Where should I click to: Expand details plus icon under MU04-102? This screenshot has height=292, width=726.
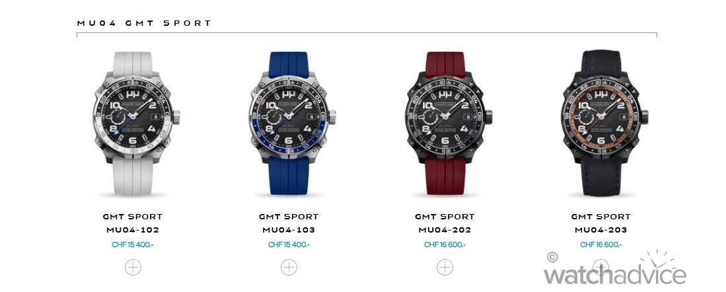(133, 267)
